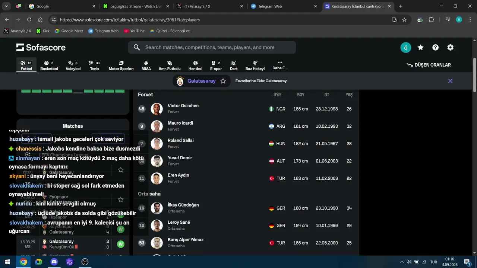Open the Motor Sporları section
Image resolution: width=477 pixels, height=268 pixels.
121,66
